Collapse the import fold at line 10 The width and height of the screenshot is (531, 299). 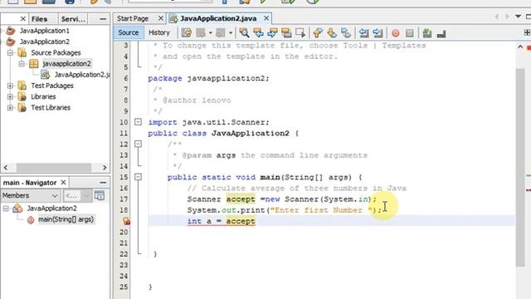138,122
